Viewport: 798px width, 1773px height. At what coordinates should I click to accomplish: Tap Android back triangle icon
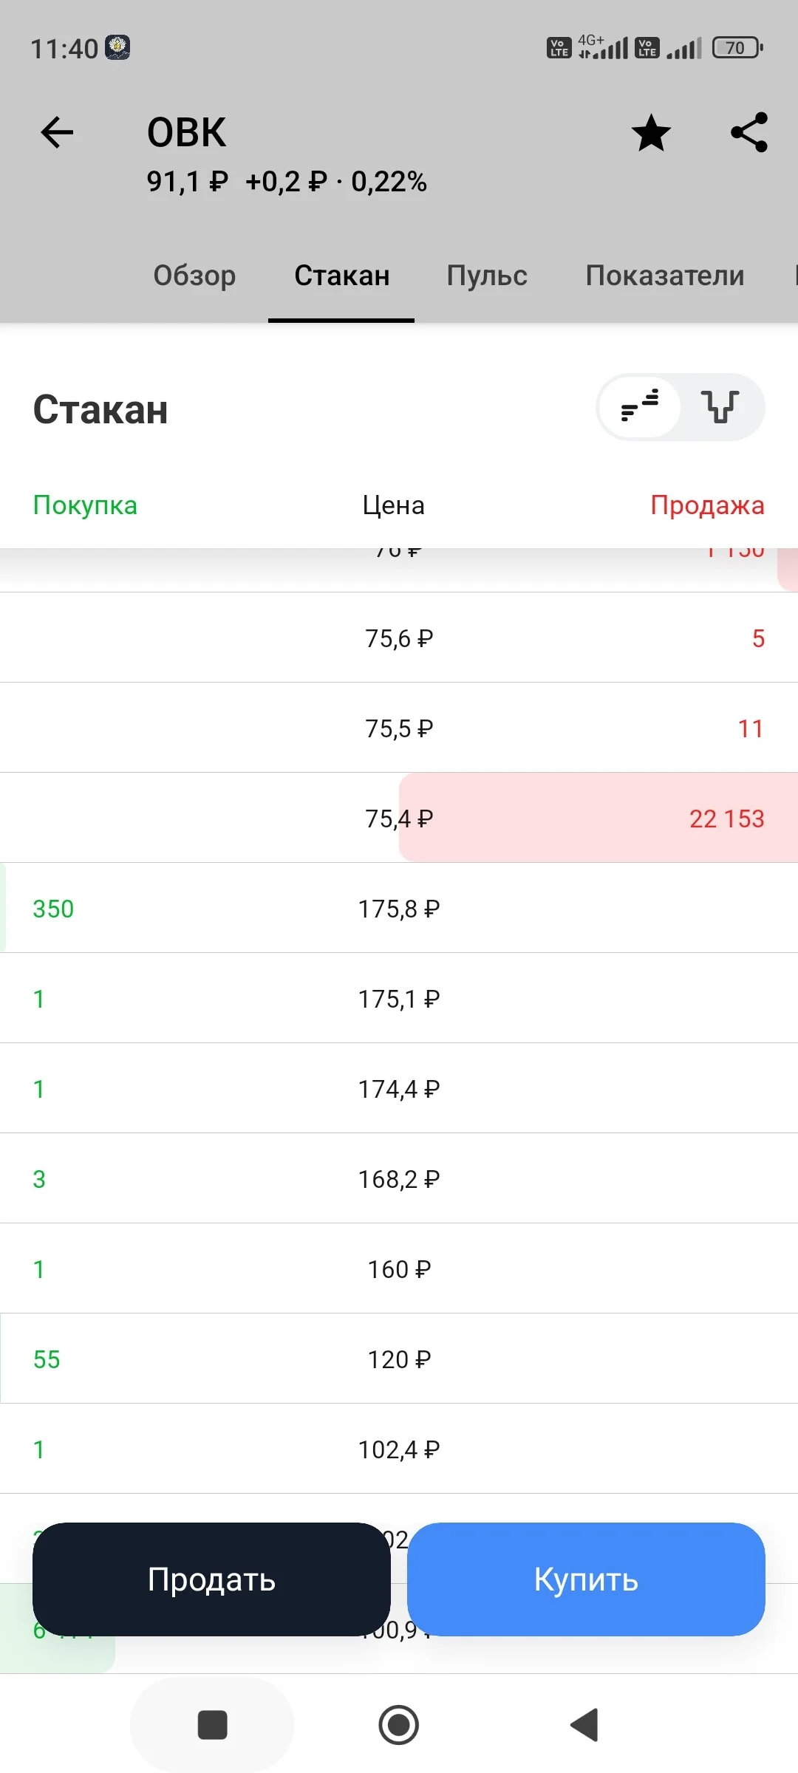(x=584, y=1725)
